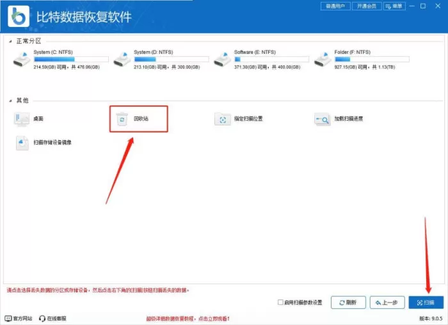Screen dimensions: 448x325
Task: Open the 菜单 dropdown menu
Action: coord(394,6)
